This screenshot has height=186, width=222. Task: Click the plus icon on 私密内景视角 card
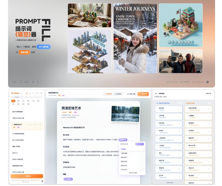[x=210, y=108]
